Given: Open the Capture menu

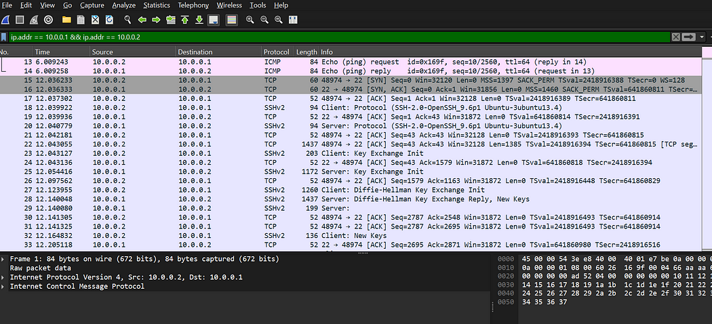Looking at the screenshot, I should pyautogui.click(x=92, y=5).
